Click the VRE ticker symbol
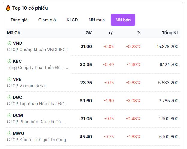The width and height of the screenshot is (187, 149). (17, 79)
